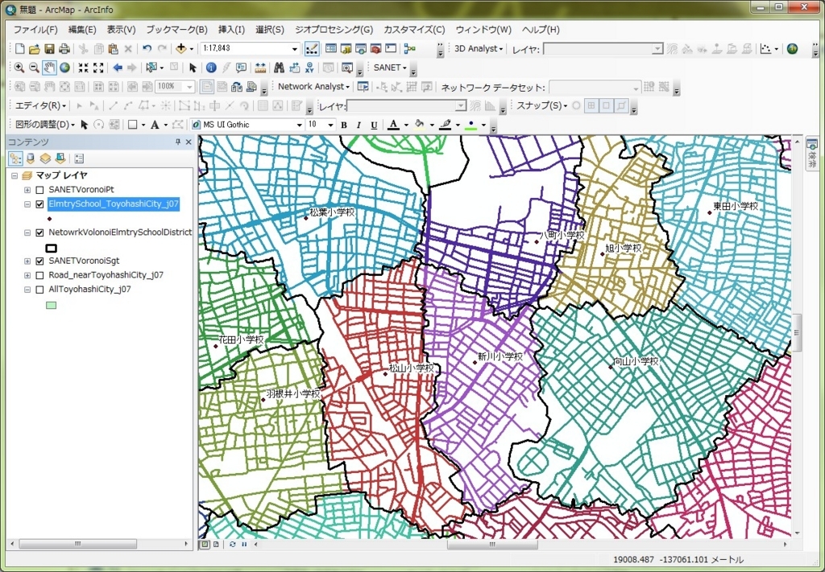Uncheck the SANETVoronoiSgt layer
This screenshot has width=825, height=572.
tap(40, 261)
